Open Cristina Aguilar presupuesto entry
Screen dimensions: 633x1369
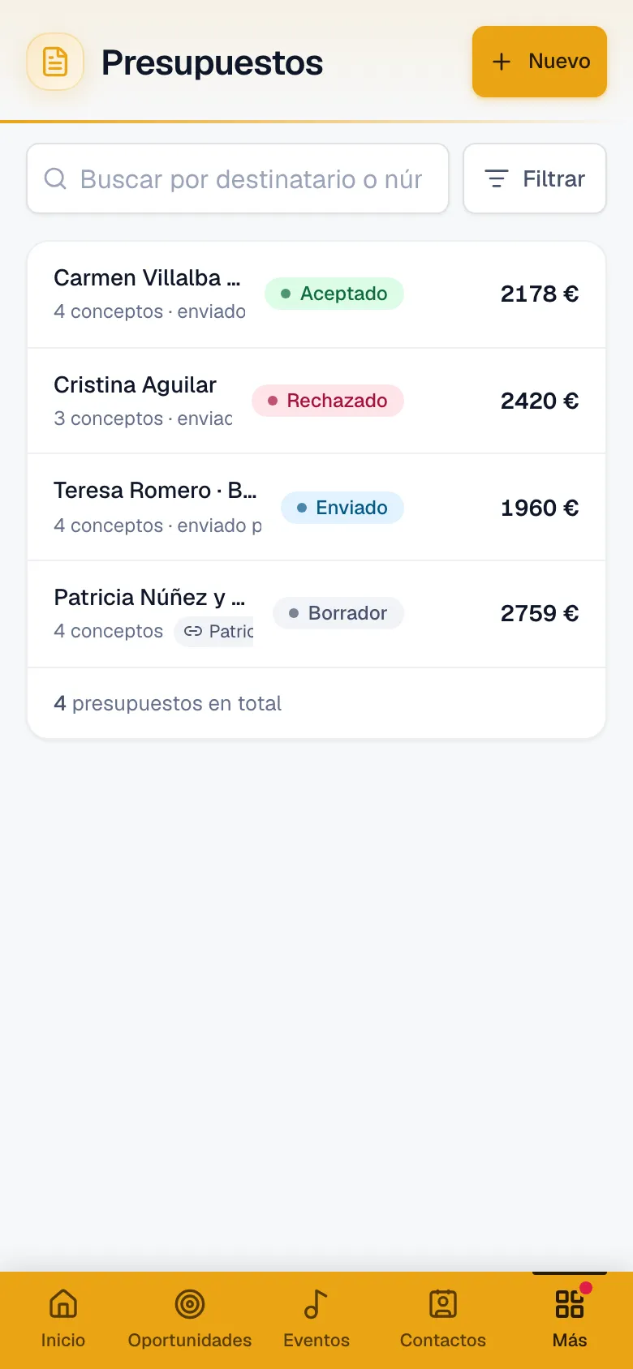pyautogui.click(x=316, y=401)
